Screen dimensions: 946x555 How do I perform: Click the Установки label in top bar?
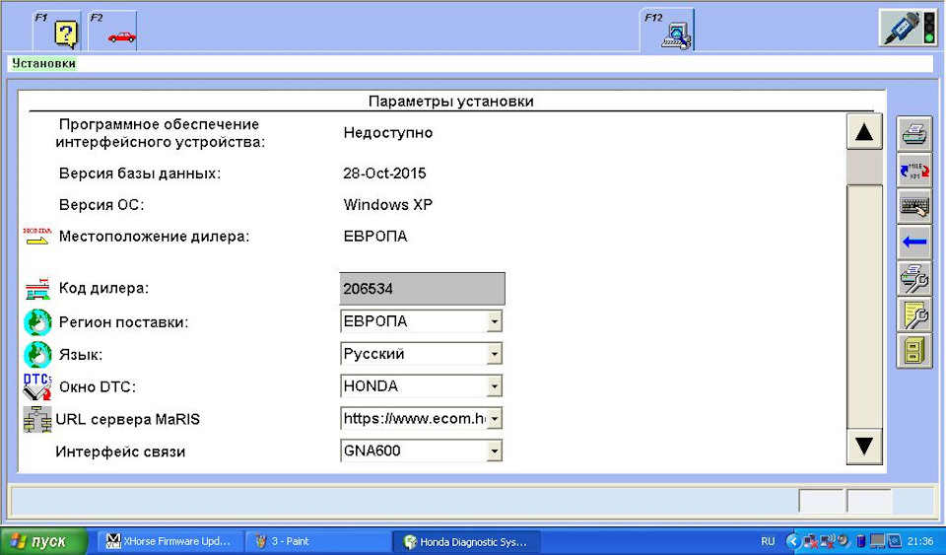pos(43,63)
